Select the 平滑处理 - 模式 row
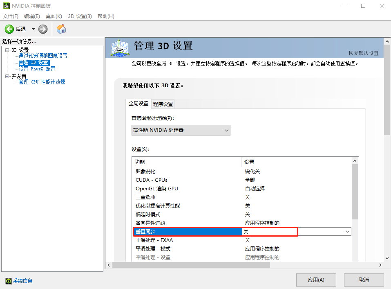This screenshot has height=289, width=391. pos(242,249)
